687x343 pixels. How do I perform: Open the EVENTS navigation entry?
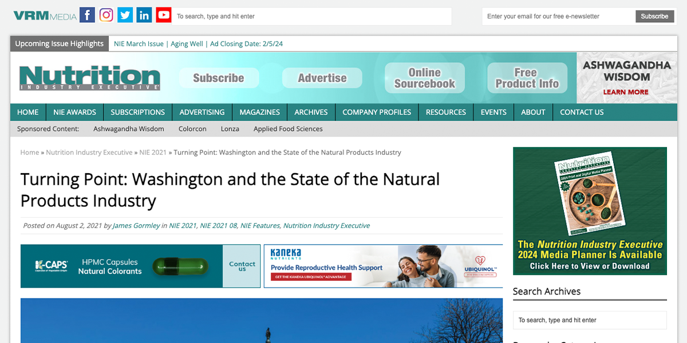[x=493, y=112]
